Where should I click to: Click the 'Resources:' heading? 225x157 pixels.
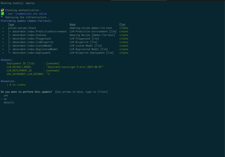(8, 81)
